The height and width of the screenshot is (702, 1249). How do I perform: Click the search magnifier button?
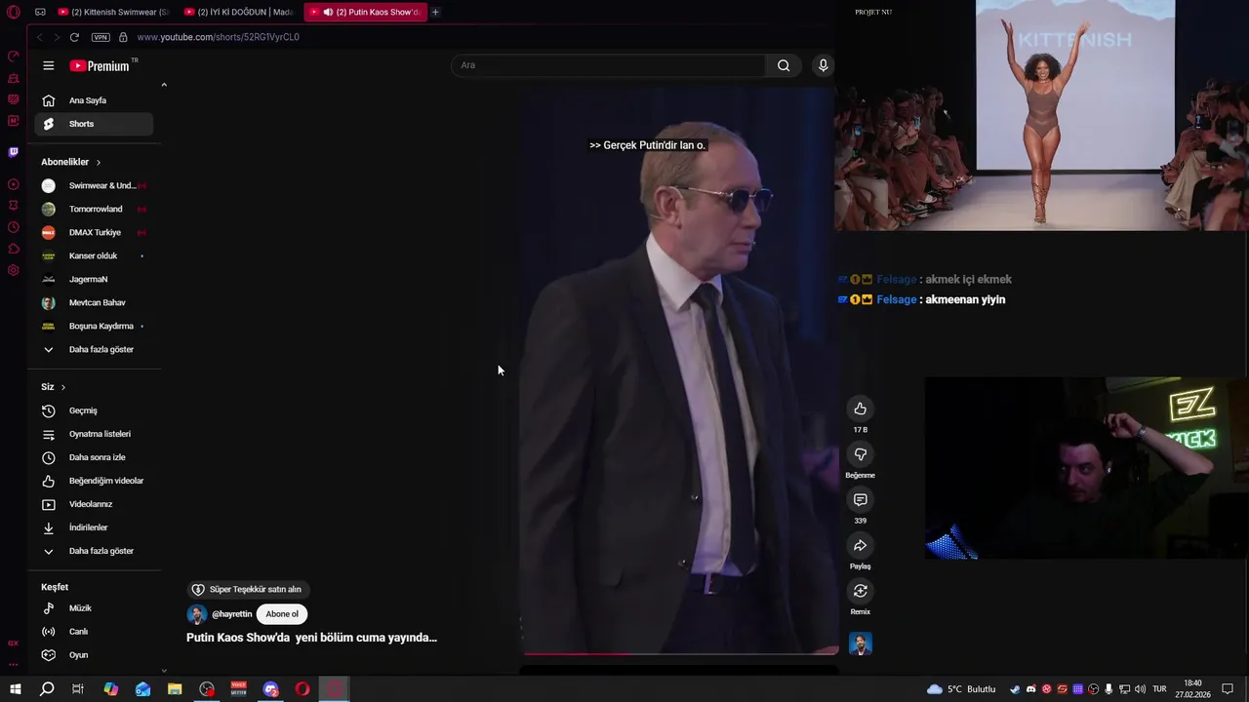click(x=784, y=65)
